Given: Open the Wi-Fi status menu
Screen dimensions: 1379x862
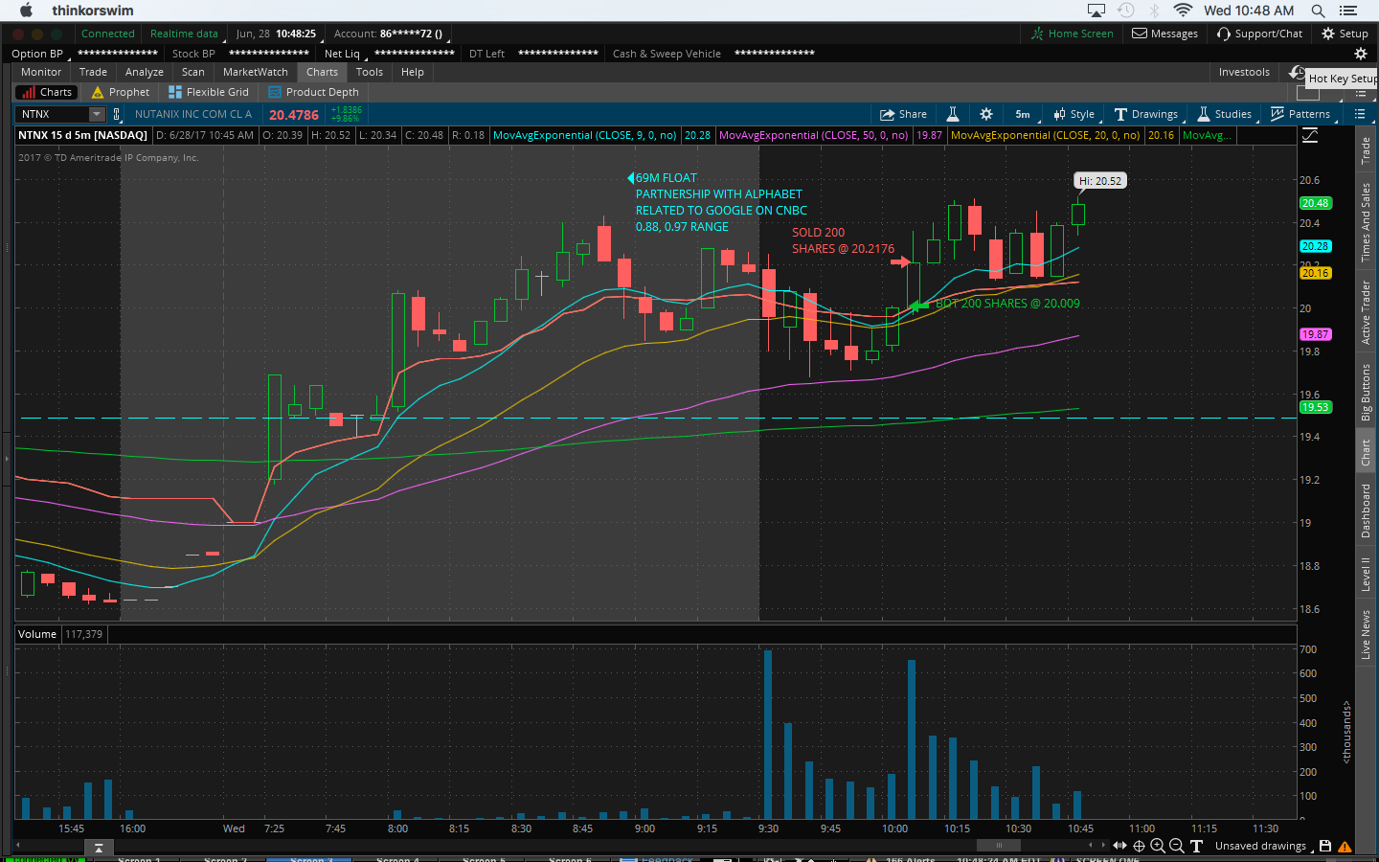Looking at the screenshot, I should (1183, 11).
